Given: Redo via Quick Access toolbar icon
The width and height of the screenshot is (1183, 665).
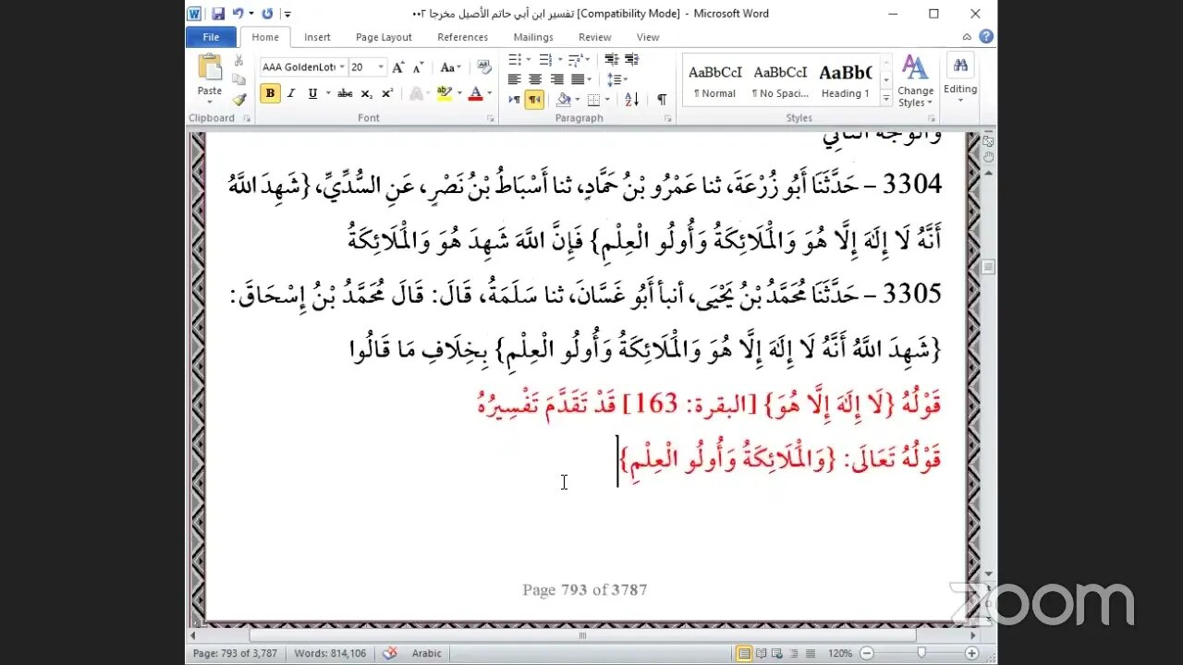Looking at the screenshot, I should (267, 14).
